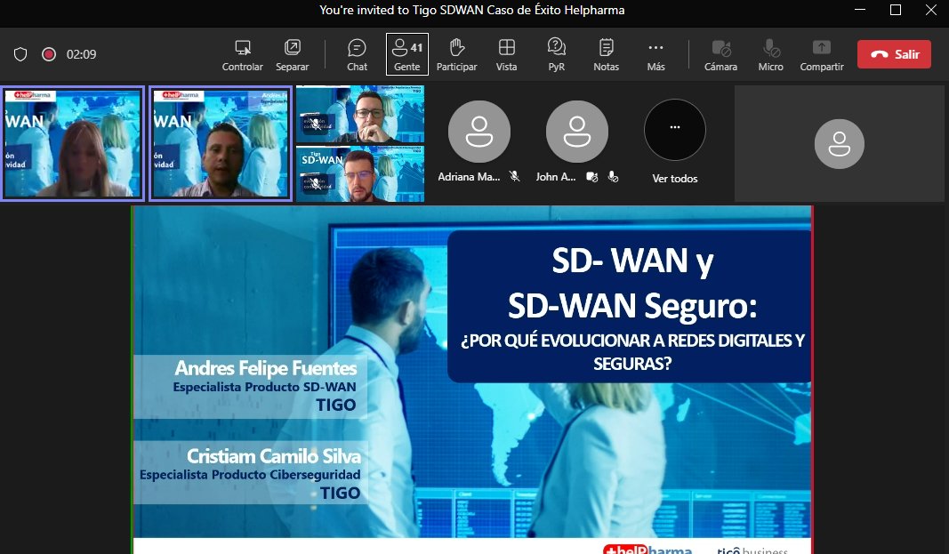Click John A's camera-off icon
Screen dimensions: 949x554
(592, 177)
